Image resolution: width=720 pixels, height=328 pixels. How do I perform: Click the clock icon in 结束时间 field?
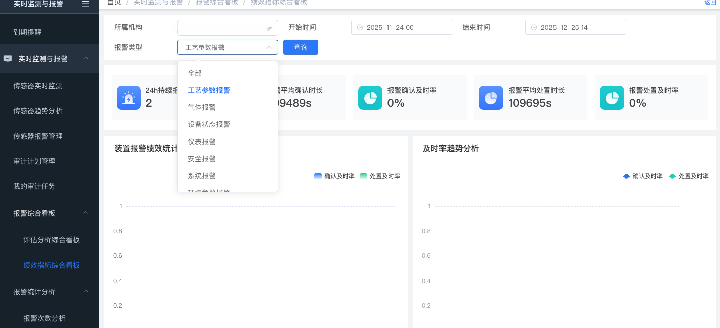(x=534, y=28)
